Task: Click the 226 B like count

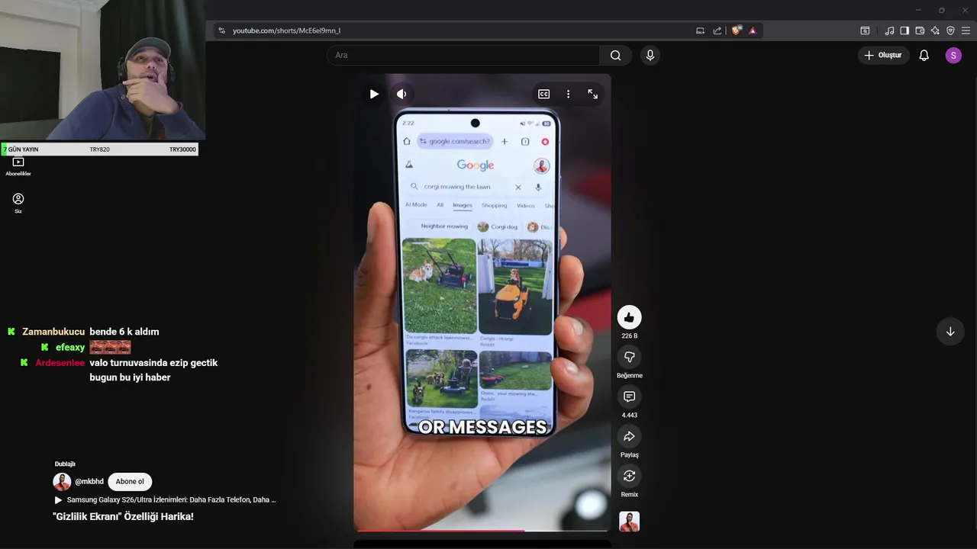Action: click(x=629, y=336)
